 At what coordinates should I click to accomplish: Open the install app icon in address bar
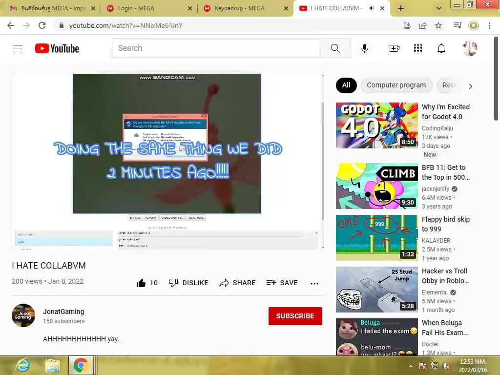click(407, 25)
